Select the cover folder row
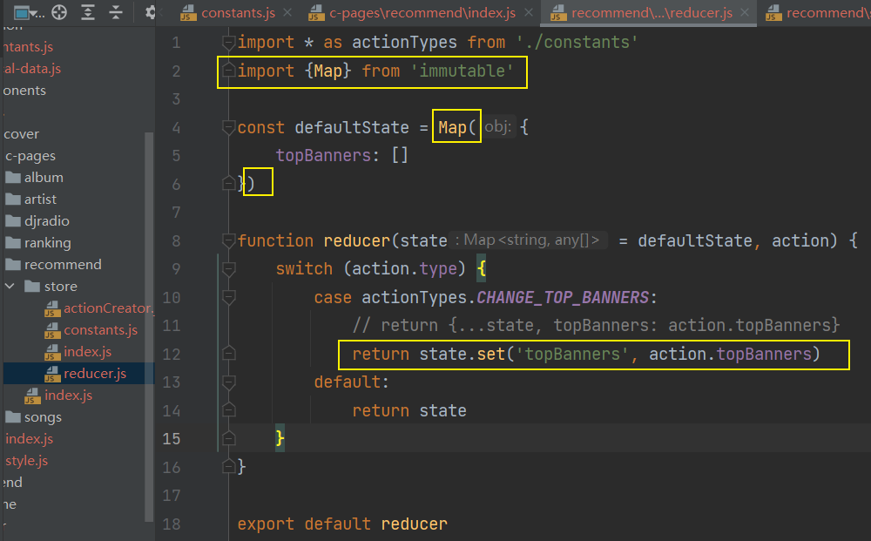The width and height of the screenshot is (871, 541). pos(21,134)
